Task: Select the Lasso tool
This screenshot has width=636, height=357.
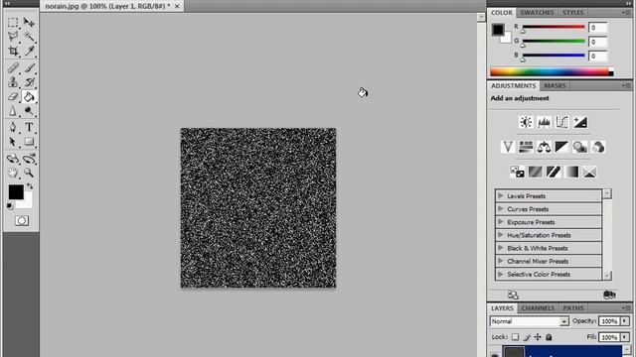Action: (x=13, y=37)
